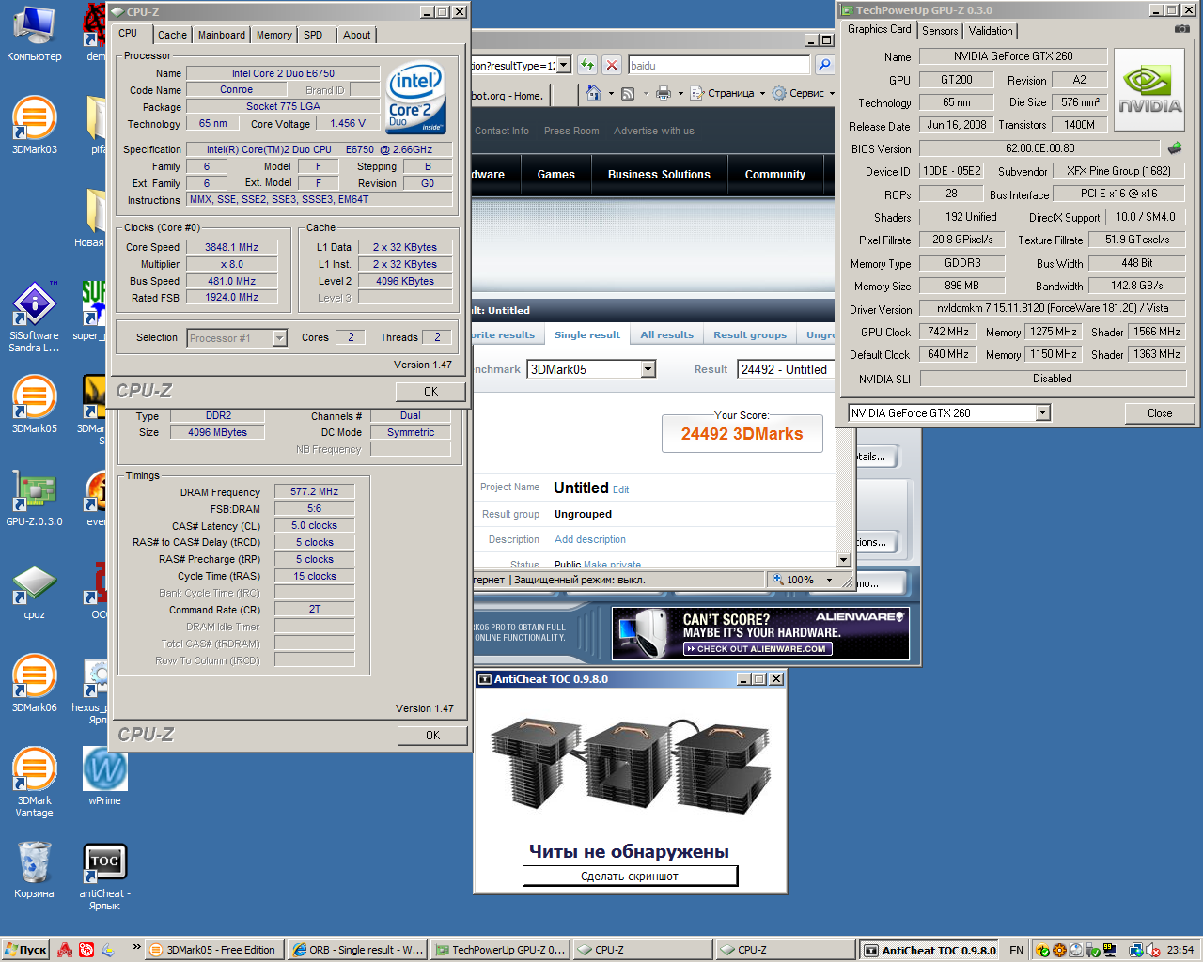Screen dimensions: 1203x962
Task: Click the RSS feeds icon in browser
Action: click(628, 93)
